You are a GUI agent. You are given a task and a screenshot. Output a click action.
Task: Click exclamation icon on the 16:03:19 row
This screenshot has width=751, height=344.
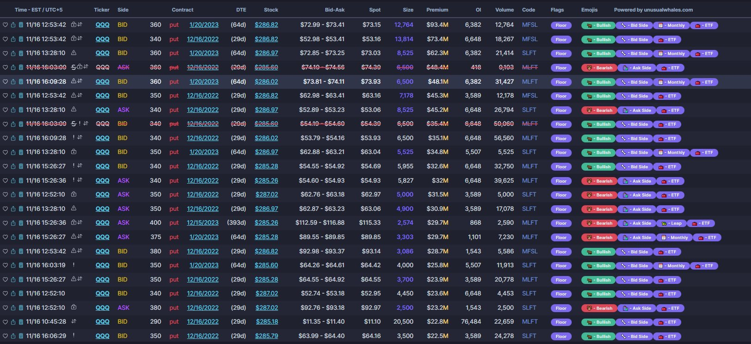tap(73, 265)
